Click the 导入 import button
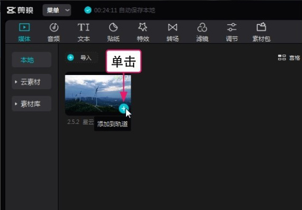302x210 pixels. click(x=82, y=57)
